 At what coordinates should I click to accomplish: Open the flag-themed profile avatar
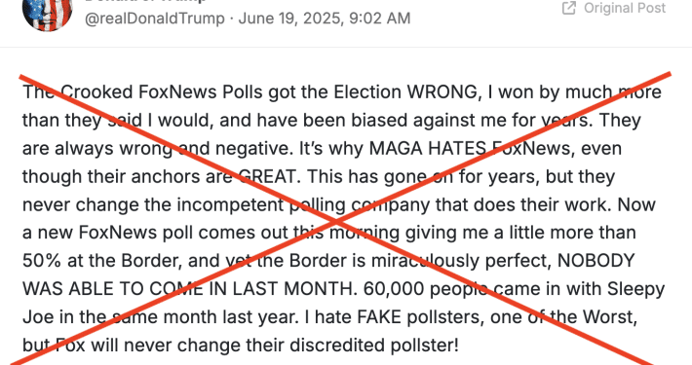[x=47, y=14]
